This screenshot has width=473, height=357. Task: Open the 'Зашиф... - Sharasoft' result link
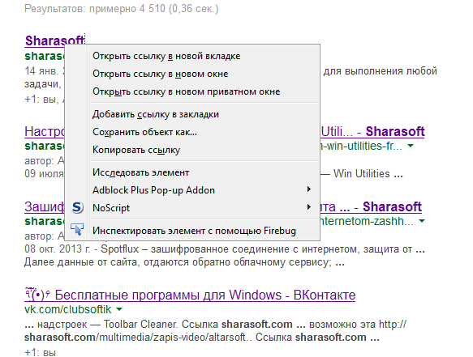[371, 206]
